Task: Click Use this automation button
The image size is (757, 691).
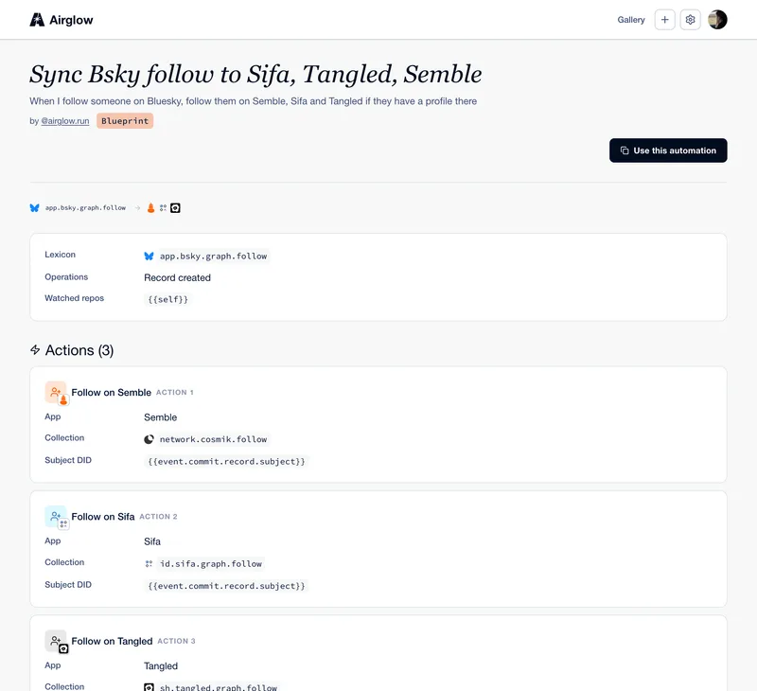Action: tap(668, 151)
